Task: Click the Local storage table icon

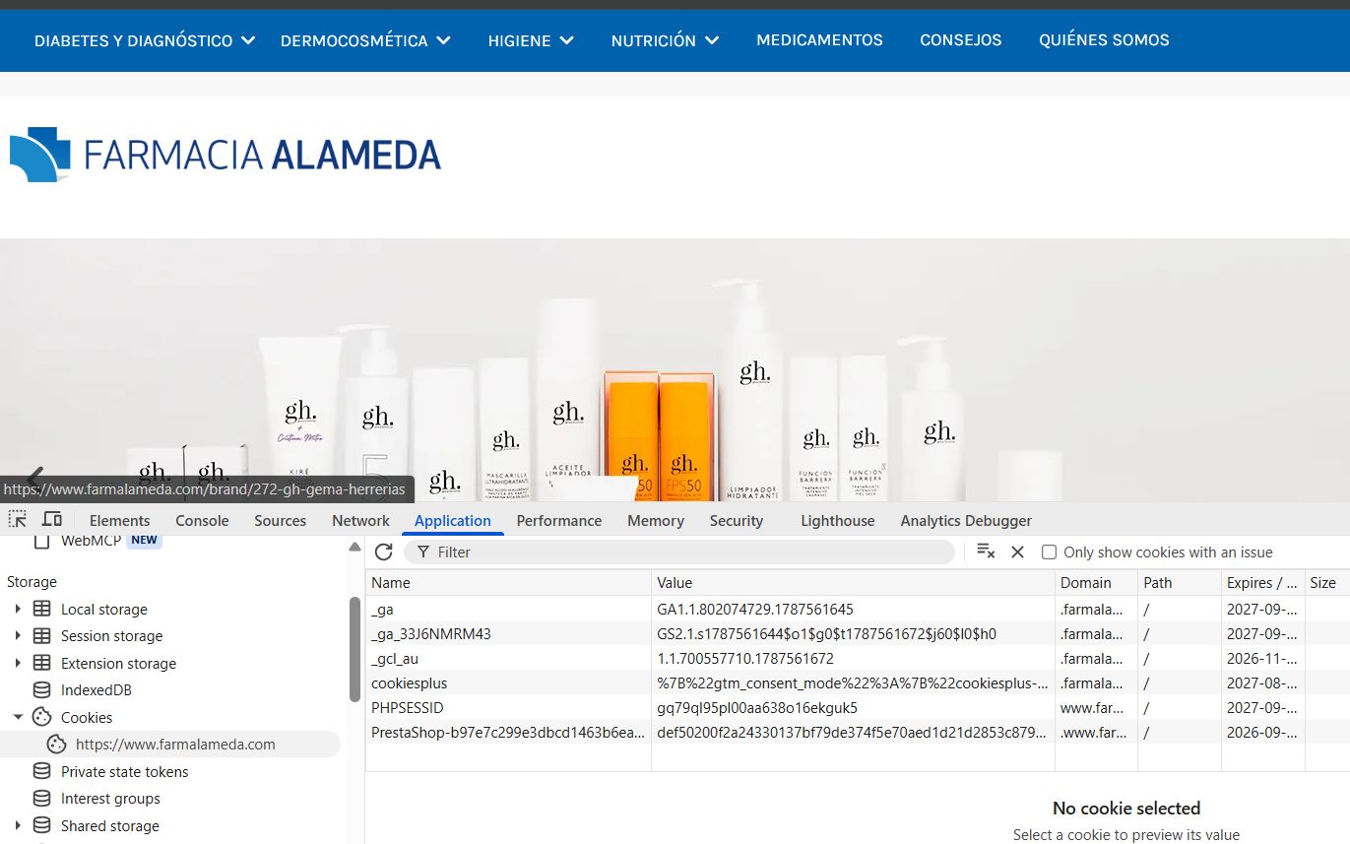Action: [x=41, y=609]
